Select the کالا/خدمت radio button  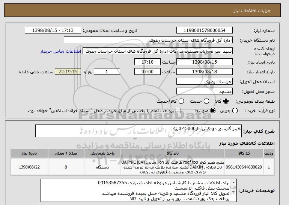coord(181,101)
